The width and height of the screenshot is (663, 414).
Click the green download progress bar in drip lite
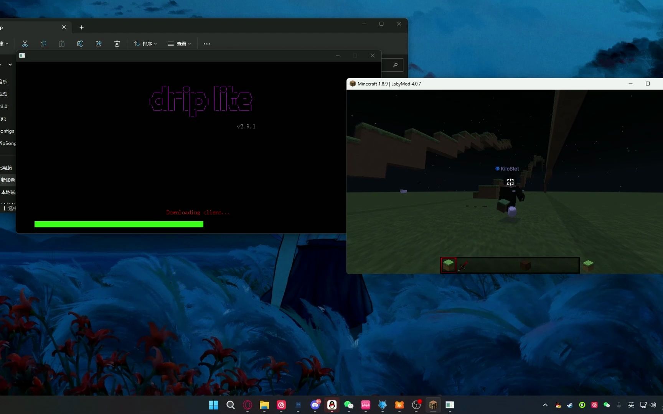[119, 224]
